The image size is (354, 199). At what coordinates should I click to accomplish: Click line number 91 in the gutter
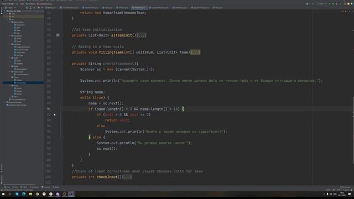49,109
